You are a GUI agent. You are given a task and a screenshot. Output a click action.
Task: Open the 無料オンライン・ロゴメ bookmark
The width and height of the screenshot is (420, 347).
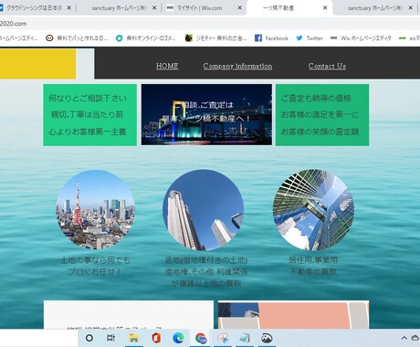[146, 38]
